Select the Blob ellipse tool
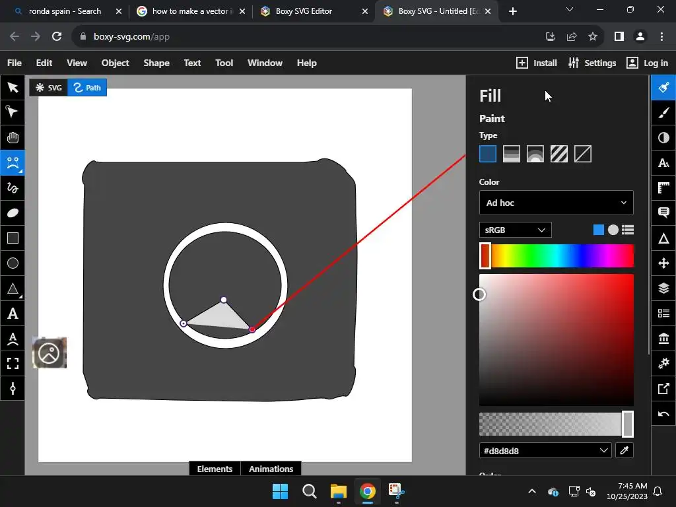Viewport: 676px width, 507px height. 13,213
